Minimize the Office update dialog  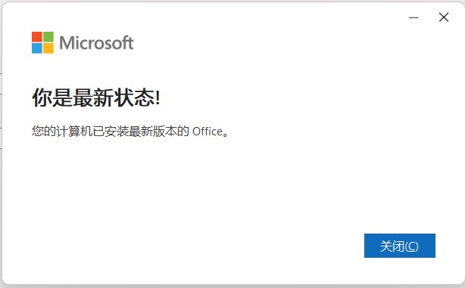click(x=414, y=17)
